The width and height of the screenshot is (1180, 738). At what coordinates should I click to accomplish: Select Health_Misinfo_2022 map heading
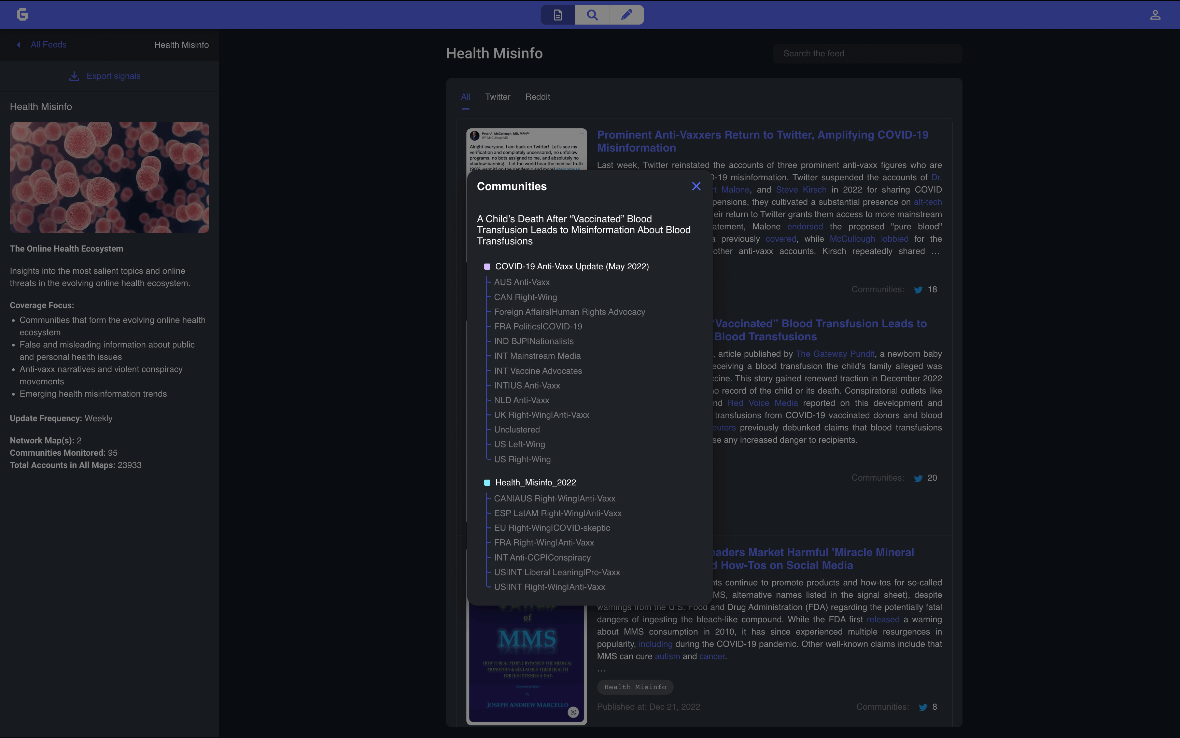535,483
